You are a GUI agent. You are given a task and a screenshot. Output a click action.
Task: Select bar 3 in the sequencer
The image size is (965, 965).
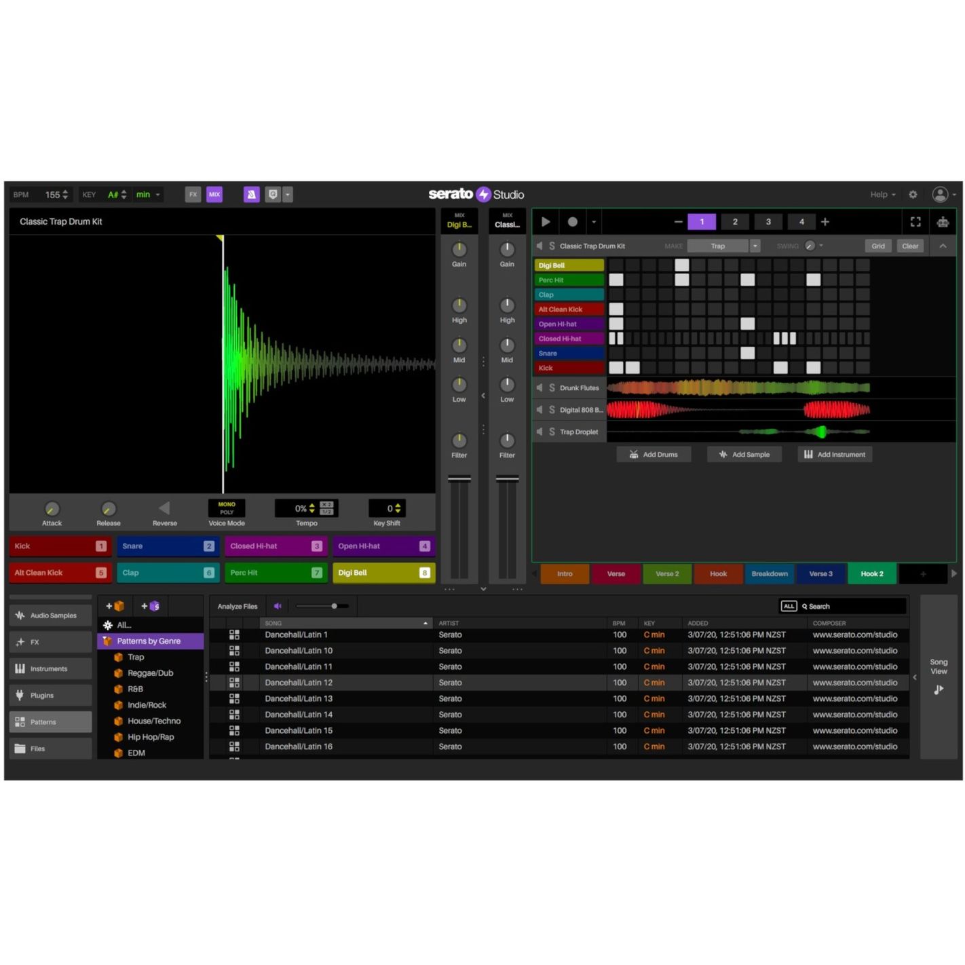tap(768, 222)
